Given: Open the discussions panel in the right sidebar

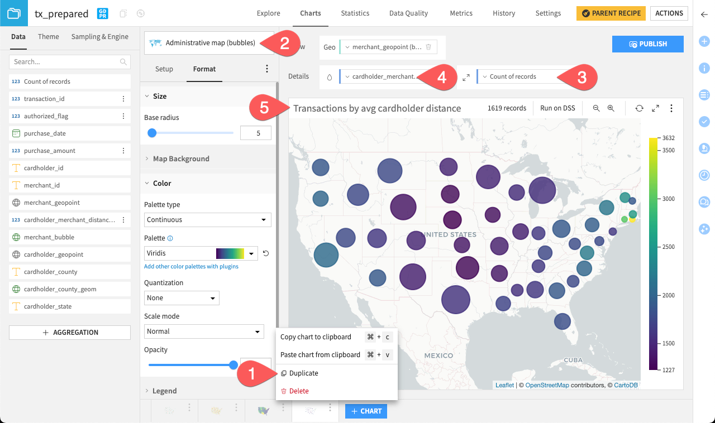Looking at the screenshot, I should point(705,201).
